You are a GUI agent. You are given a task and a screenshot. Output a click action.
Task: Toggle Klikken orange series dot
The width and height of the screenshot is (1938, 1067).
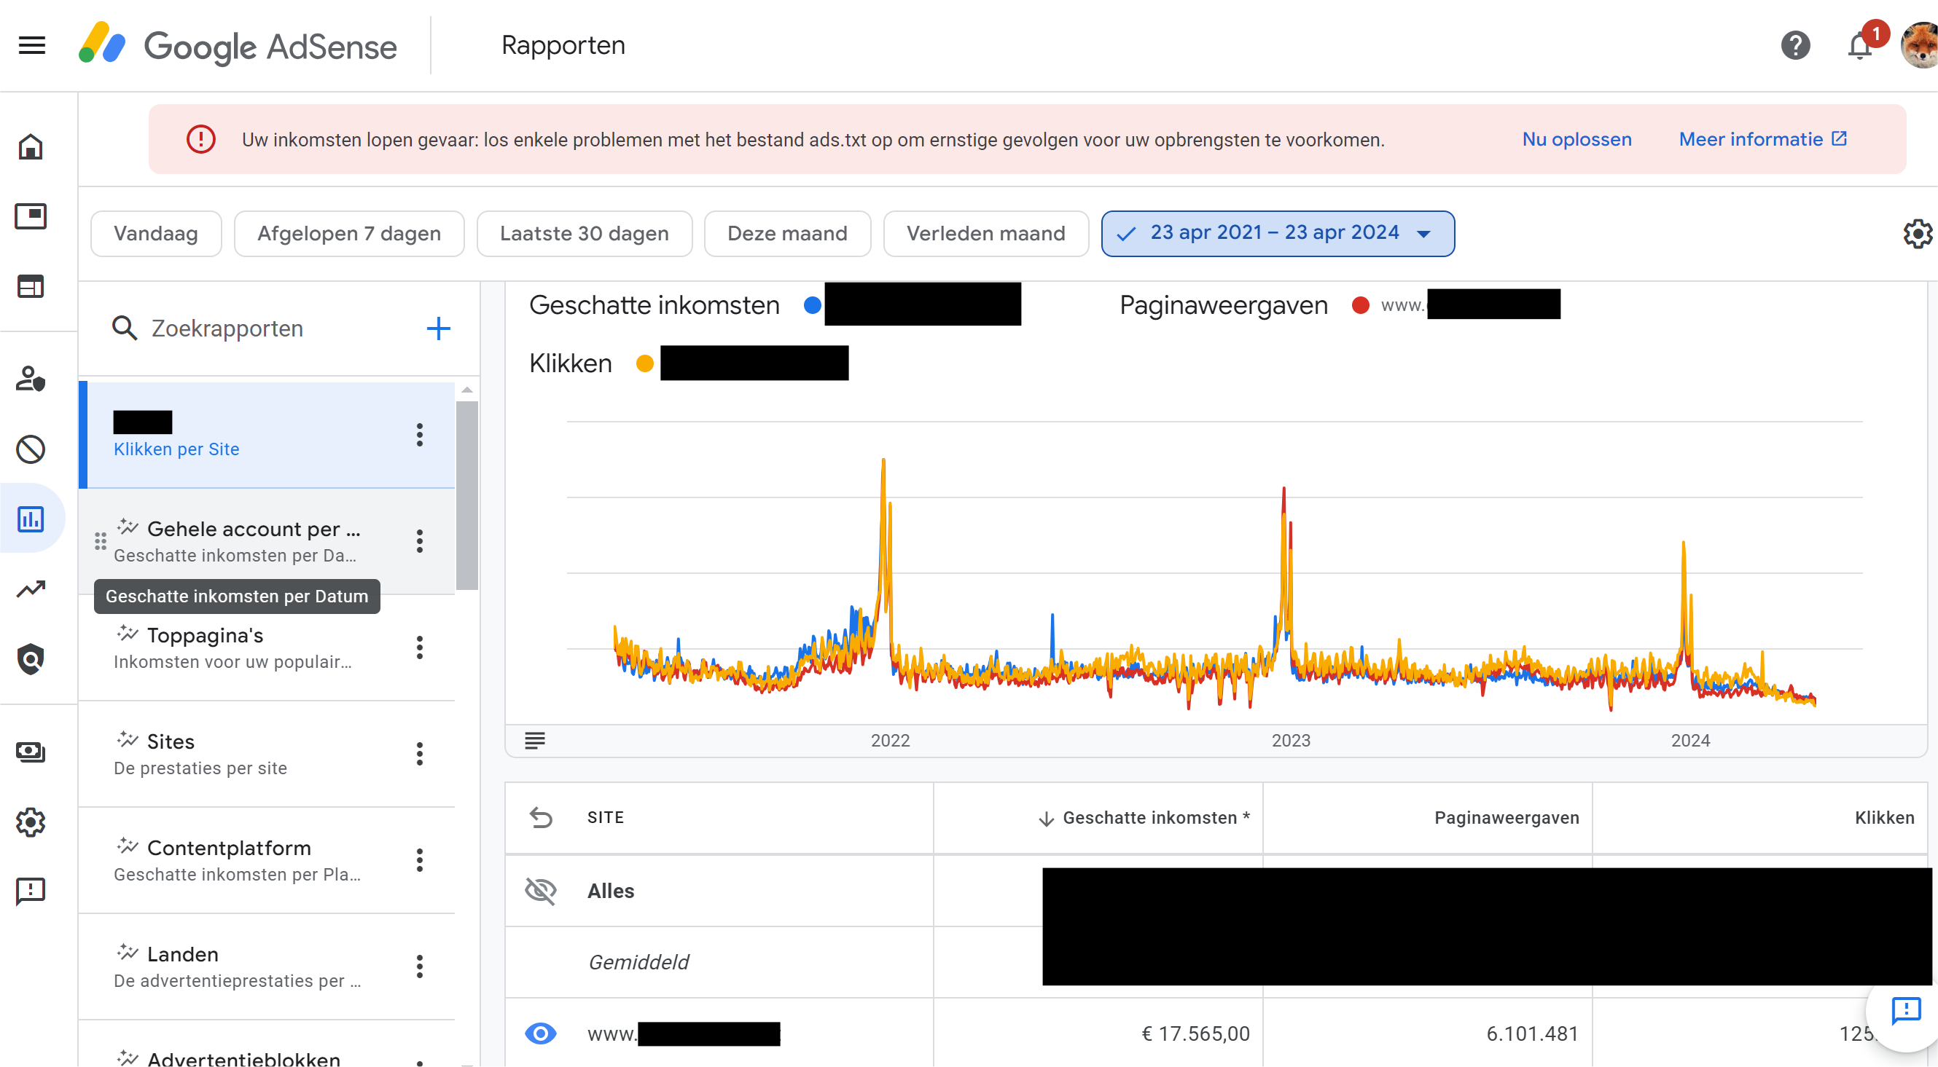(645, 364)
